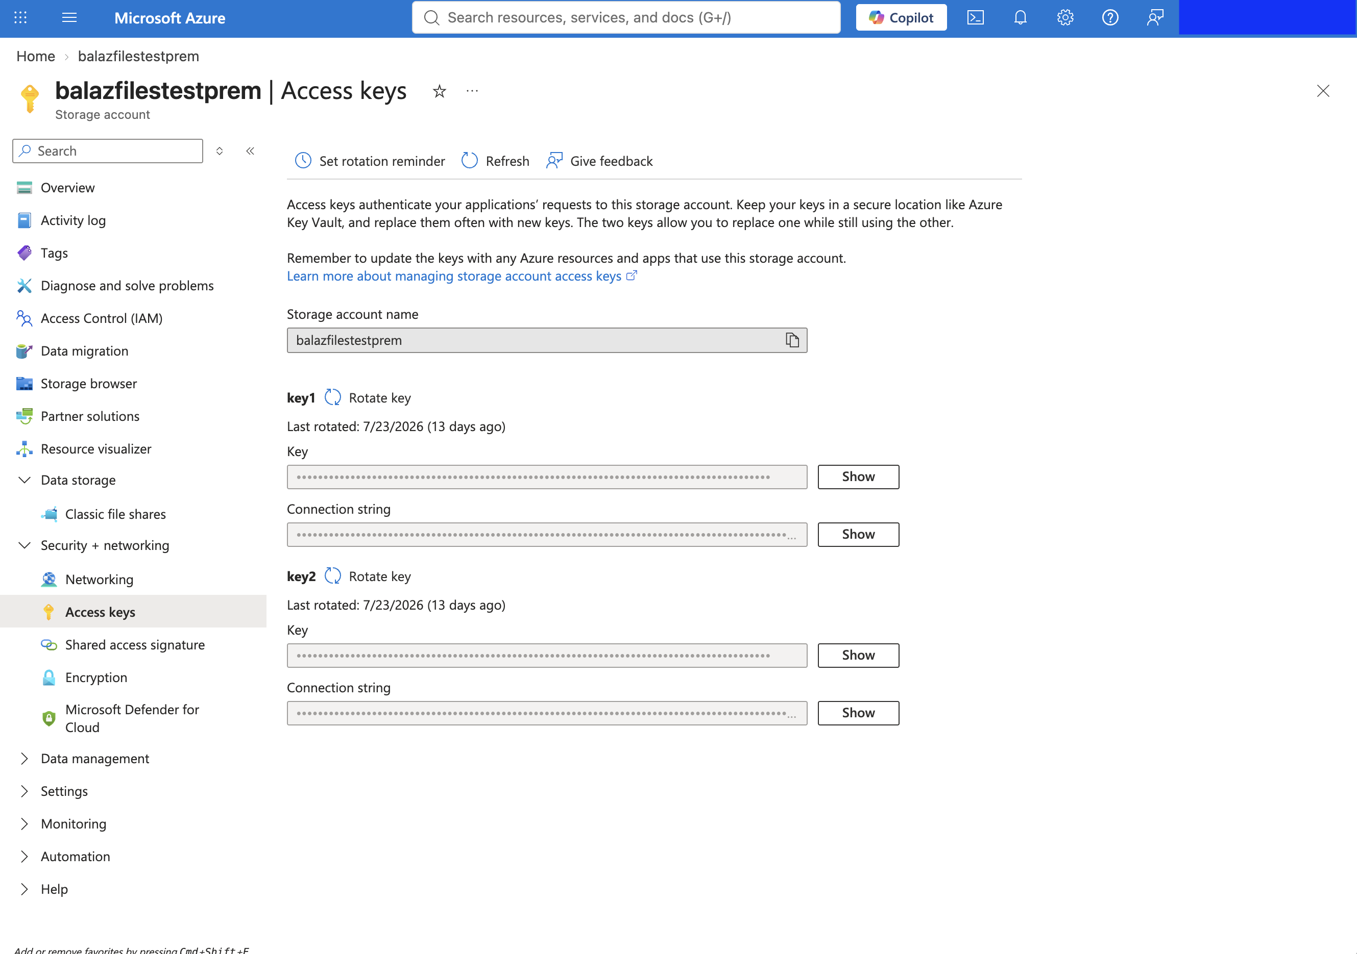Click the account area in top-right corner
This screenshot has width=1357, height=954.
(1267, 18)
